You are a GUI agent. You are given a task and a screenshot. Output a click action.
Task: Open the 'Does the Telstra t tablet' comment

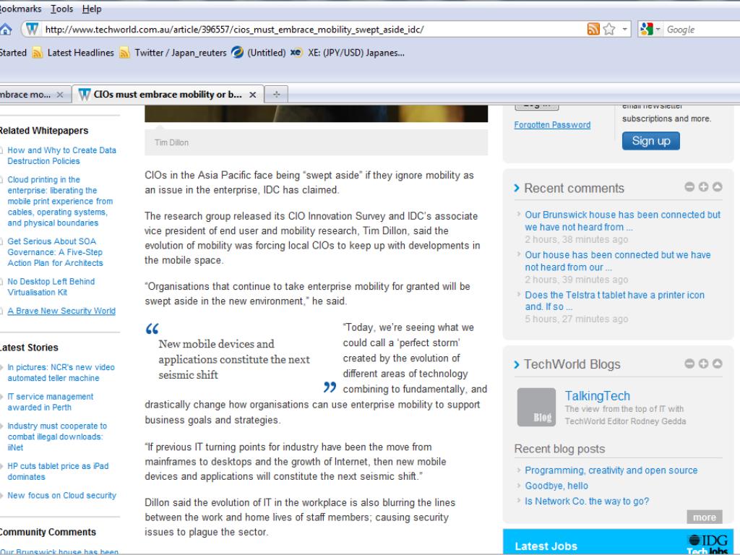tap(614, 301)
